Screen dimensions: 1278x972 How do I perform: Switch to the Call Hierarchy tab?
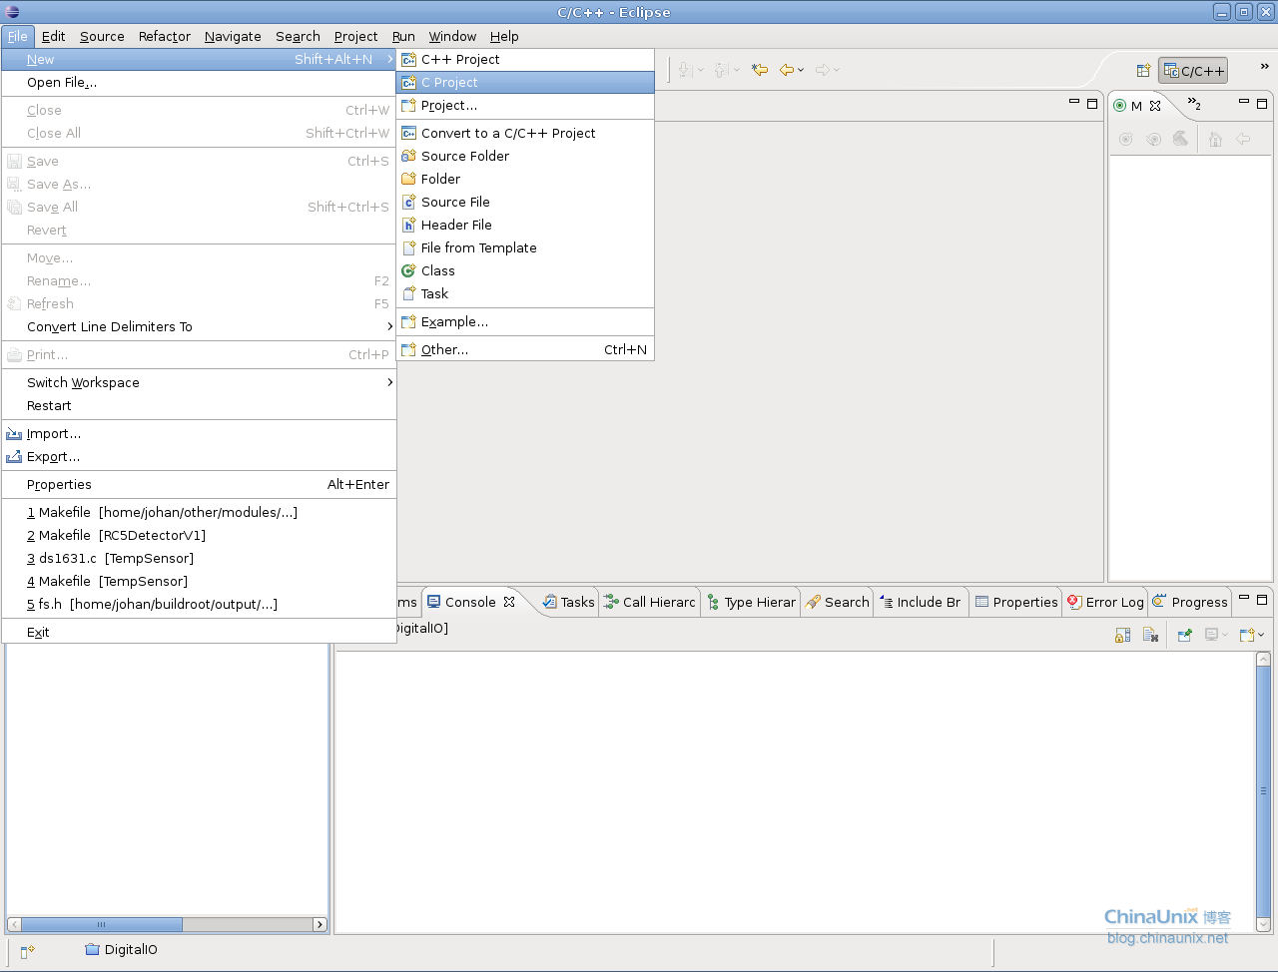point(650,602)
